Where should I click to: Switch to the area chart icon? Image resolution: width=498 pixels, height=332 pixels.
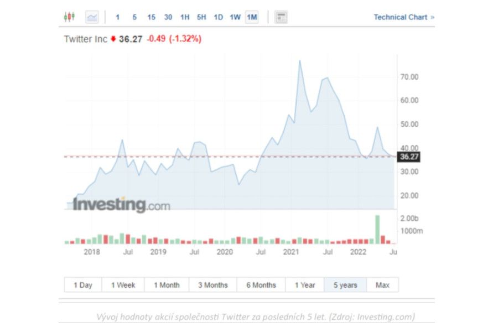tap(92, 17)
